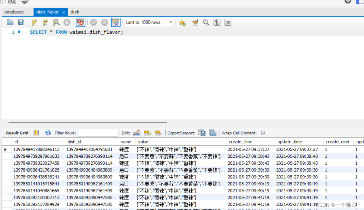364x210 pixels.
Task: Insert a new row with the add-row icon
Action: coord(147,133)
